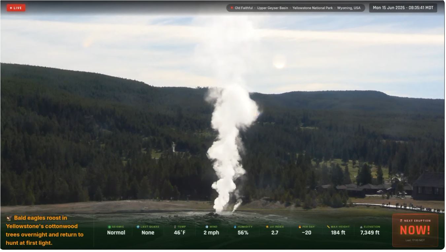Click "Yellowstone National Park" in location pill
446x252 pixels.
(x=313, y=8)
